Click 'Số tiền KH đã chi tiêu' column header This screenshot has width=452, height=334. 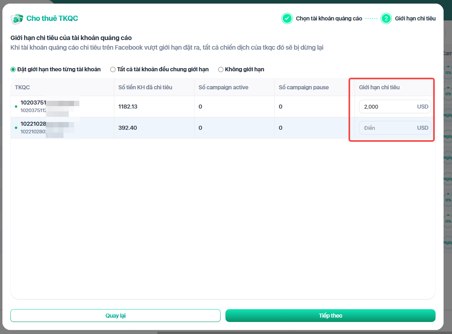pyautogui.click(x=145, y=87)
